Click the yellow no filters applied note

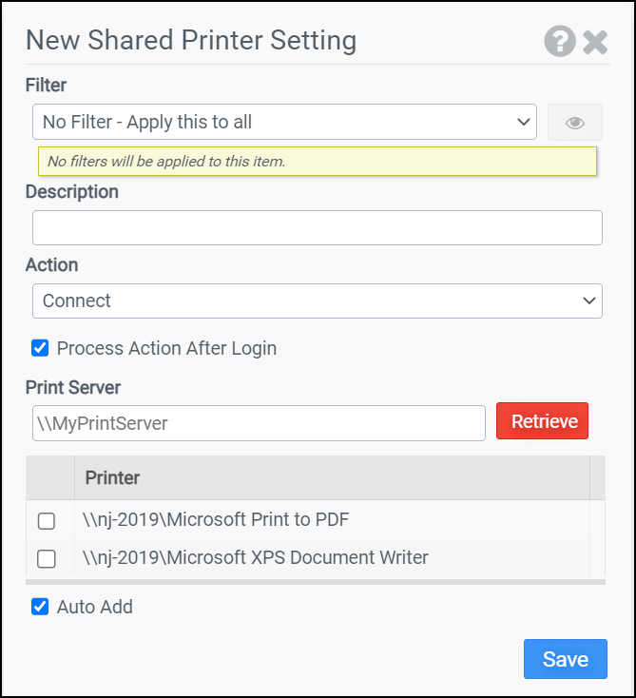pos(317,162)
